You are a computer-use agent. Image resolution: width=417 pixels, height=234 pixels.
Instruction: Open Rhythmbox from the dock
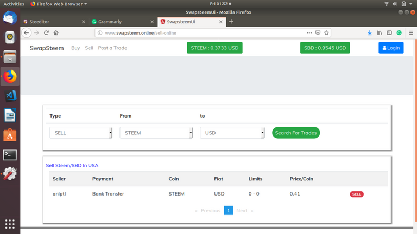(x=10, y=37)
